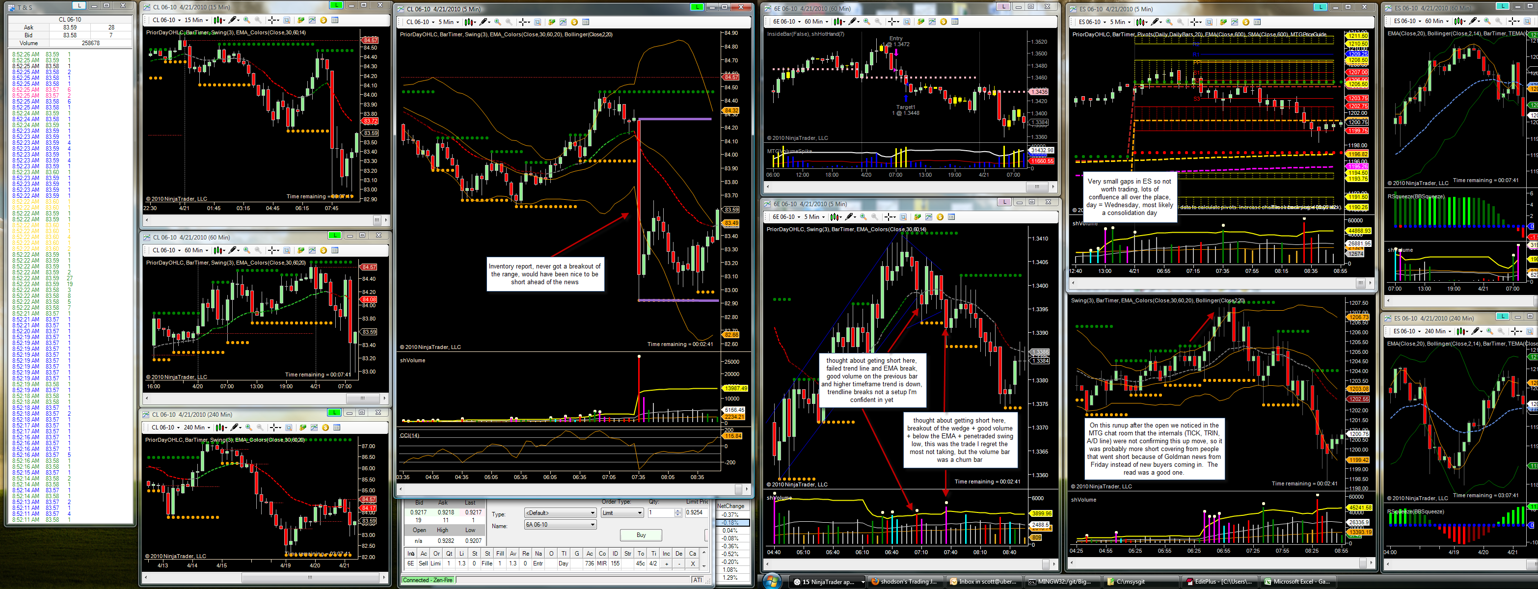Cancel the 6E sell order with X
The width and height of the screenshot is (1538, 589).
tap(693, 564)
